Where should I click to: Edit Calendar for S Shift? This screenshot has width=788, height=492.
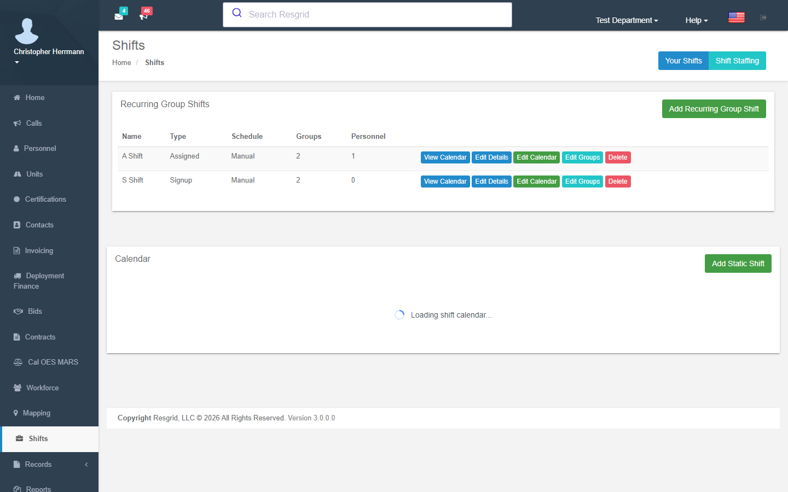[536, 181]
